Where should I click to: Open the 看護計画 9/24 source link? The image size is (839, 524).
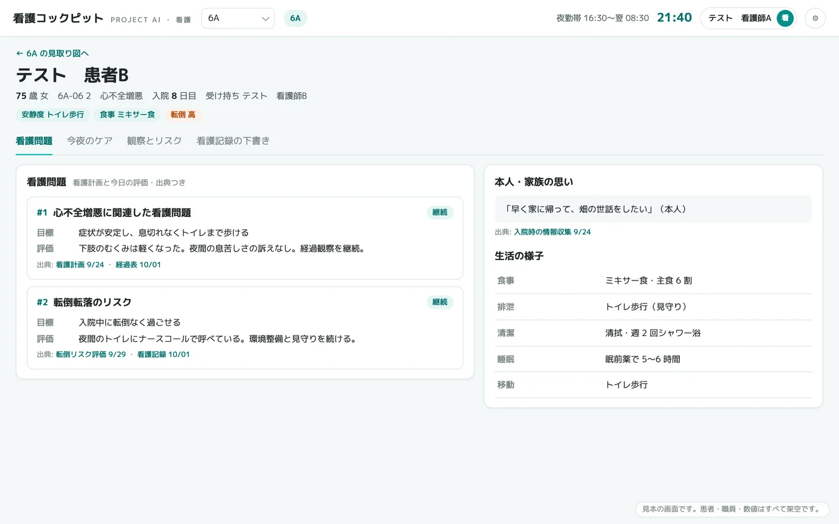click(80, 265)
